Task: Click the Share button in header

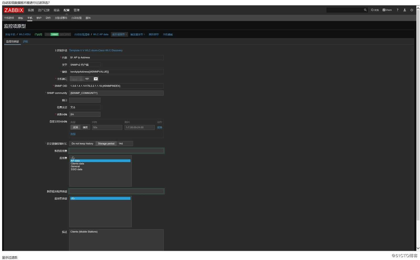Action: pos(387,10)
